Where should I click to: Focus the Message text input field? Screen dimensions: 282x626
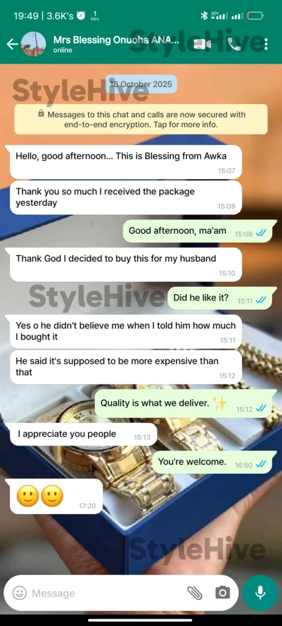tap(106, 593)
